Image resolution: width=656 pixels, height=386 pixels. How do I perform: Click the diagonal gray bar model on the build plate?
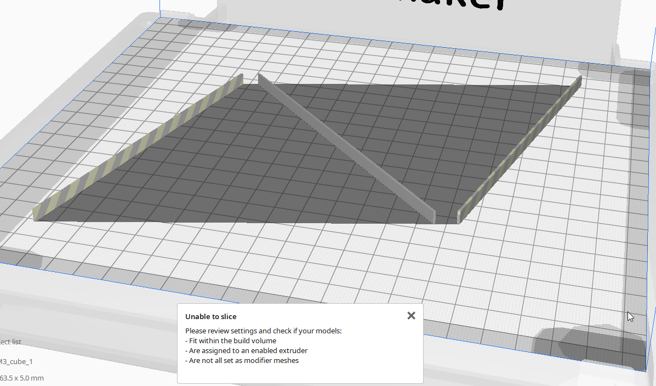346,148
